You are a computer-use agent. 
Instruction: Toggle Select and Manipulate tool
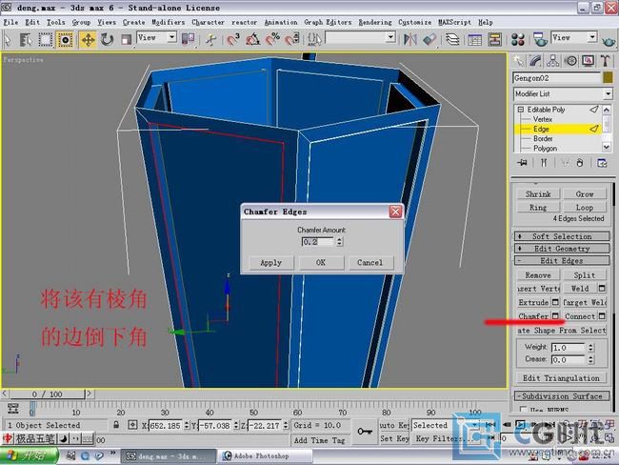(210, 39)
